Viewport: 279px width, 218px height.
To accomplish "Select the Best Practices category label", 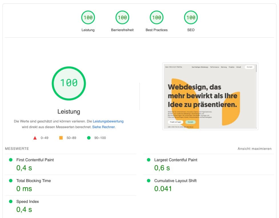I will [x=156, y=30].
